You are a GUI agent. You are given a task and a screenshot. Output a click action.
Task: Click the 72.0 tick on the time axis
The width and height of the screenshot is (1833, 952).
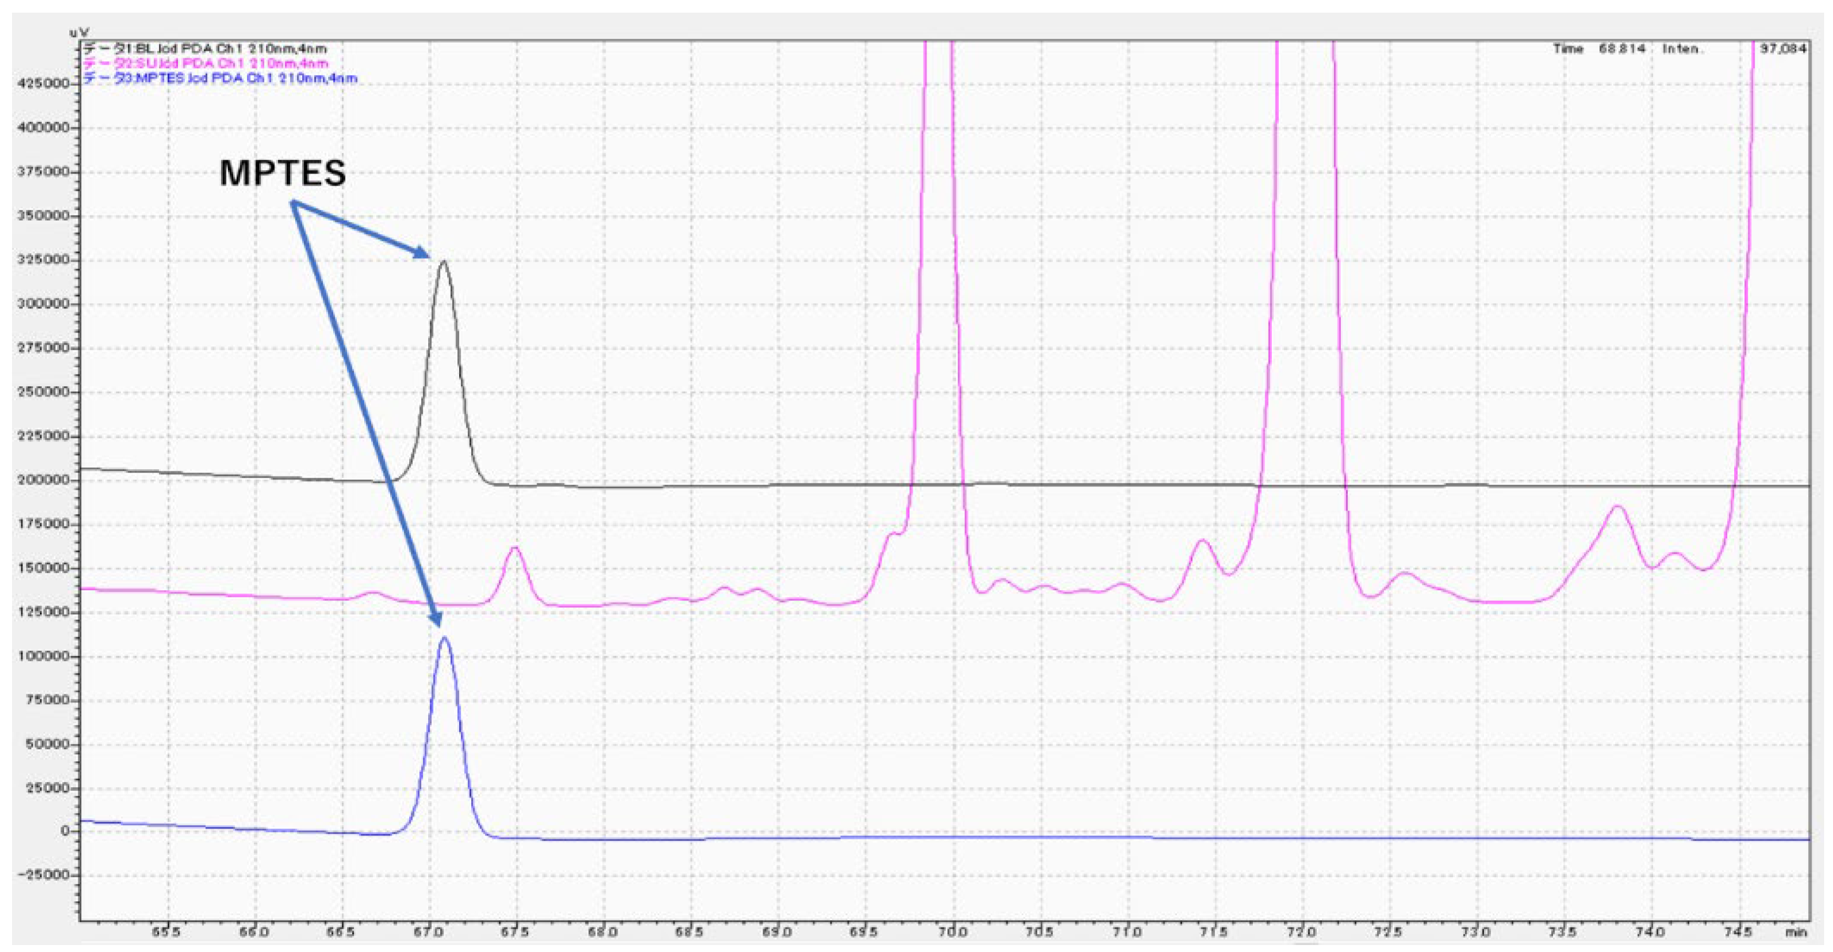point(1302,931)
